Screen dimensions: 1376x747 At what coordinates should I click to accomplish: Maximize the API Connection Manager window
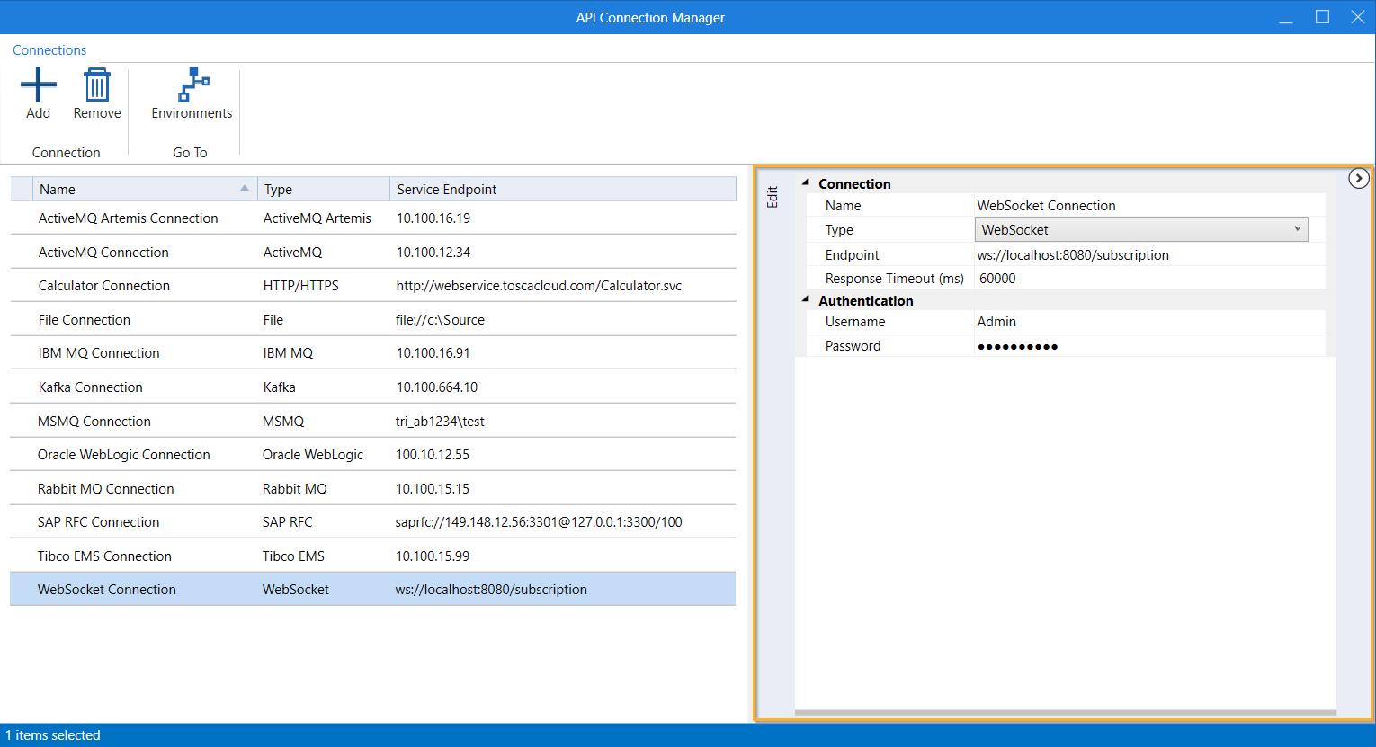1322,17
